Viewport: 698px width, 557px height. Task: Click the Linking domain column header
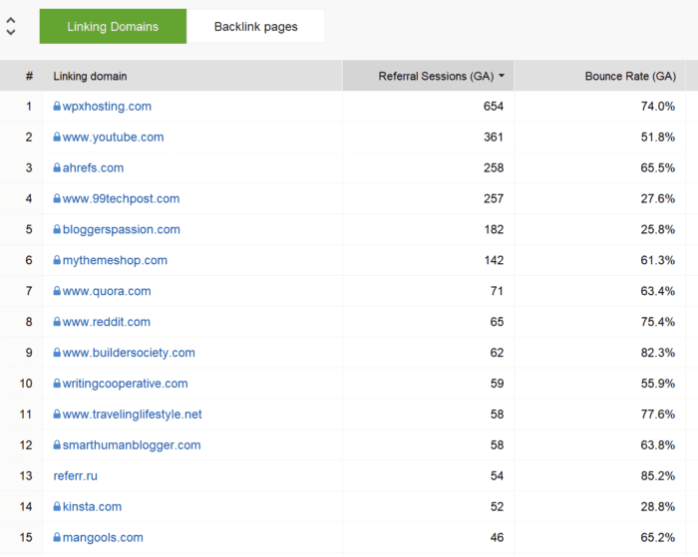click(90, 76)
